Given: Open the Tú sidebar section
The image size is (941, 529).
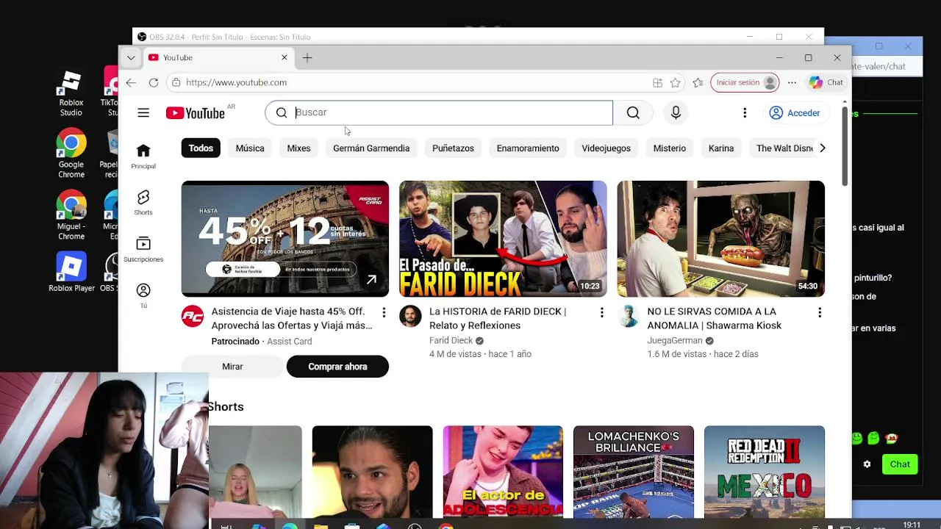Looking at the screenshot, I should [143, 295].
